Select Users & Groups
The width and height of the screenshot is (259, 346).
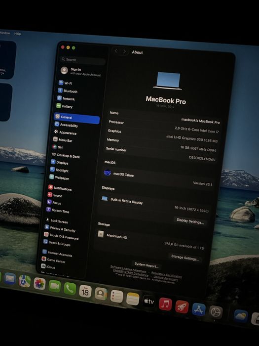[x=57, y=243]
